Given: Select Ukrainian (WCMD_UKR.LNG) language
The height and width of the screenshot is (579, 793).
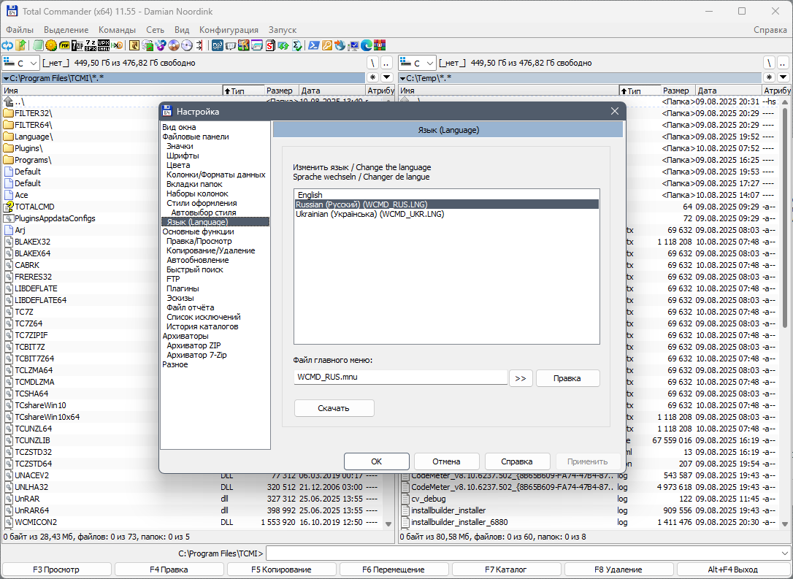Looking at the screenshot, I should (x=447, y=214).
